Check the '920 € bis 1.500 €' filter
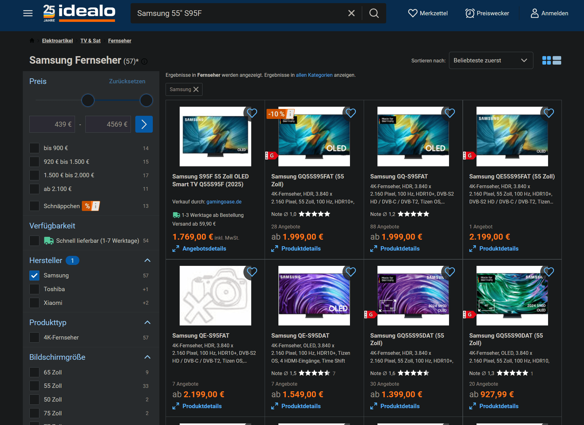Viewport: 584px width, 425px height. click(x=34, y=162)
